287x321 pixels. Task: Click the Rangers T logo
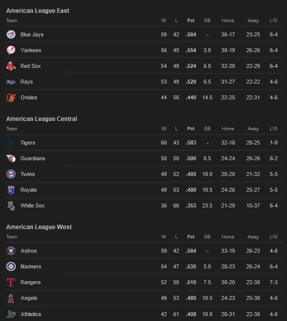(x=11, y=282)
